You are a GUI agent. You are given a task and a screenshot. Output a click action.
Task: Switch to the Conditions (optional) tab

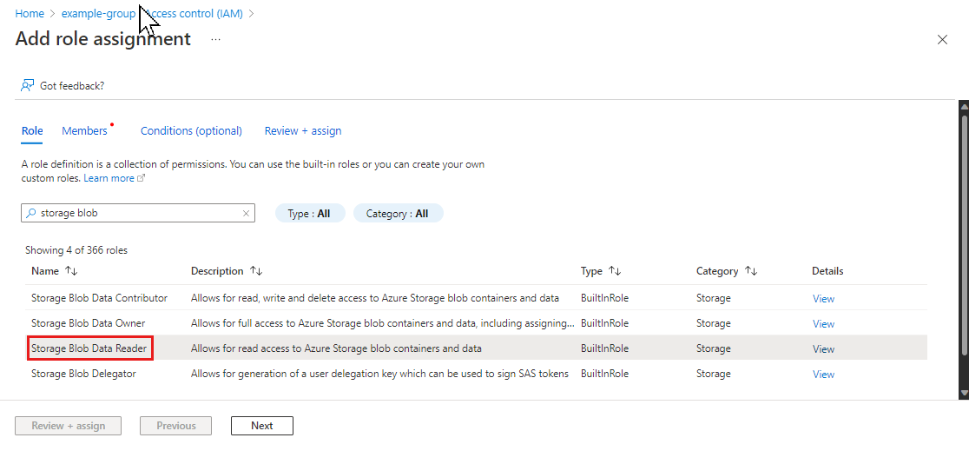(191, 131)
